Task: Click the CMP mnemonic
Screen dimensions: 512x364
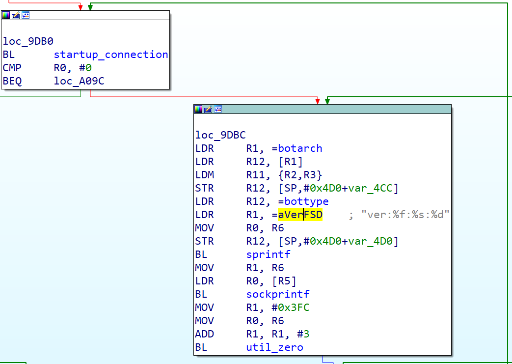Action: point(12,68)
